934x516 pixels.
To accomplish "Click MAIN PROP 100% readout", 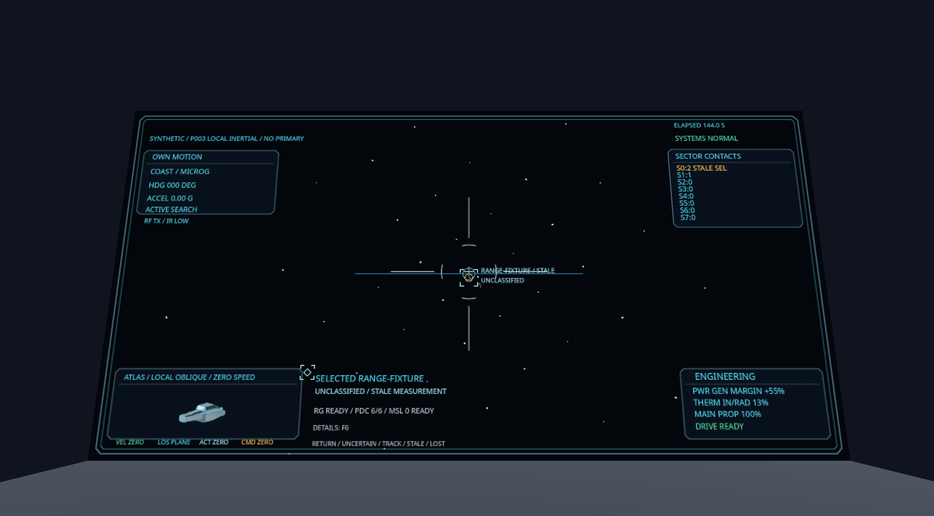I will pos(727,414).
